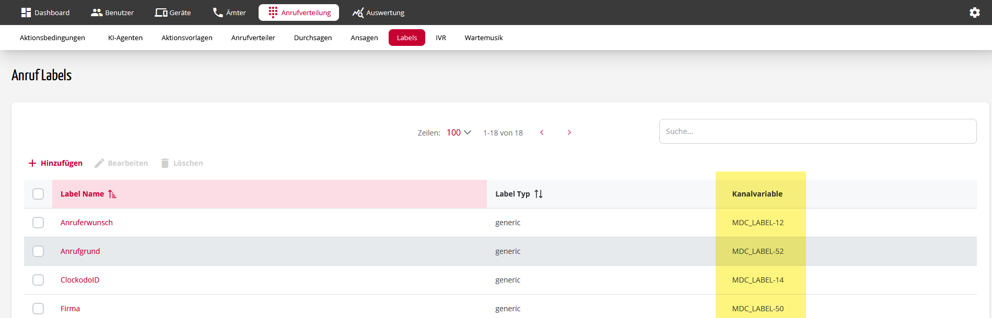Image resolution: width=992 pixels, height=318 pixels.
Task: Open the settings gear icon
Action: pyautogui.click(x=974, y=13)
